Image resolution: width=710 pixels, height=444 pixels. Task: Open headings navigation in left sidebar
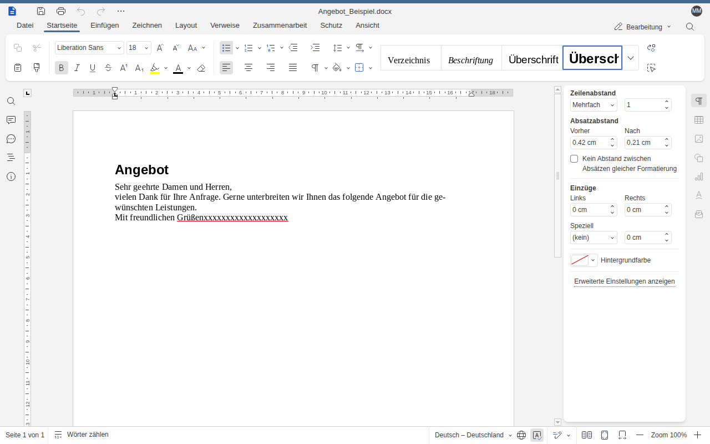pos(11,158)
